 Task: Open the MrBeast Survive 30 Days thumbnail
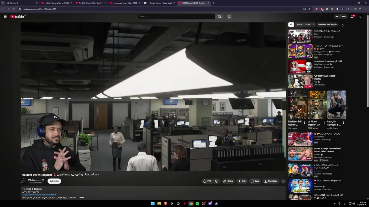(x=300, y=154)
